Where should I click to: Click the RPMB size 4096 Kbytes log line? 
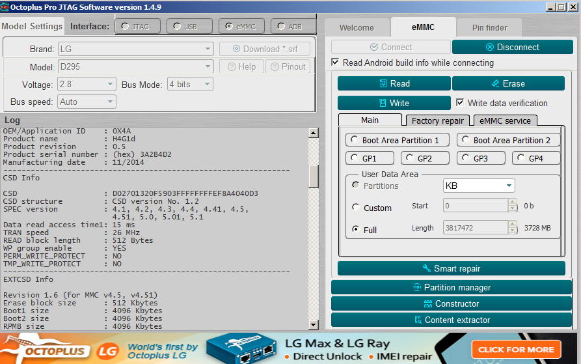click(83, 326)
